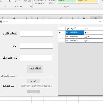
Task: Click the disabled انتخاب مسیر button
Action: (x=33, y=92)
